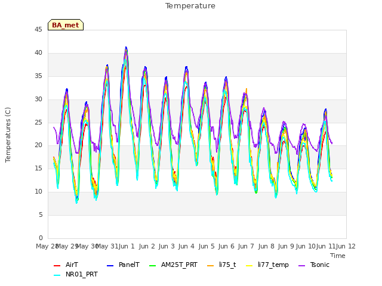Click the 10 y-axis tick label

(38, 192)
